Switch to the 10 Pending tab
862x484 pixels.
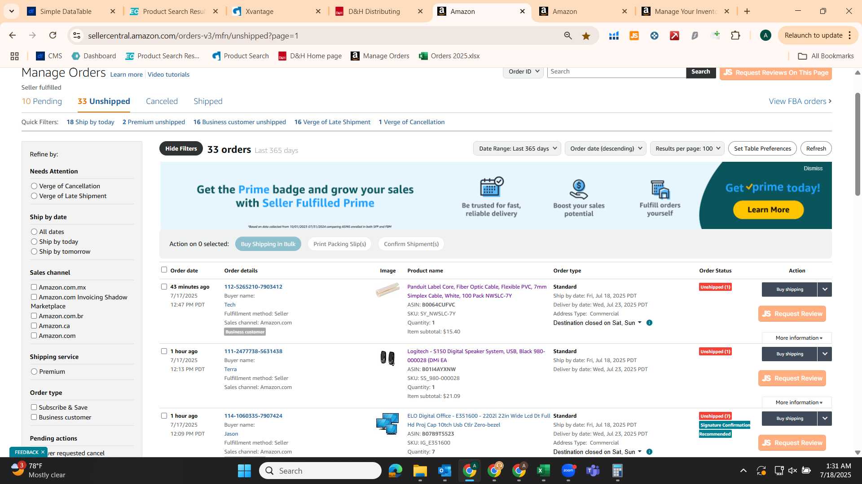[42, 101]
